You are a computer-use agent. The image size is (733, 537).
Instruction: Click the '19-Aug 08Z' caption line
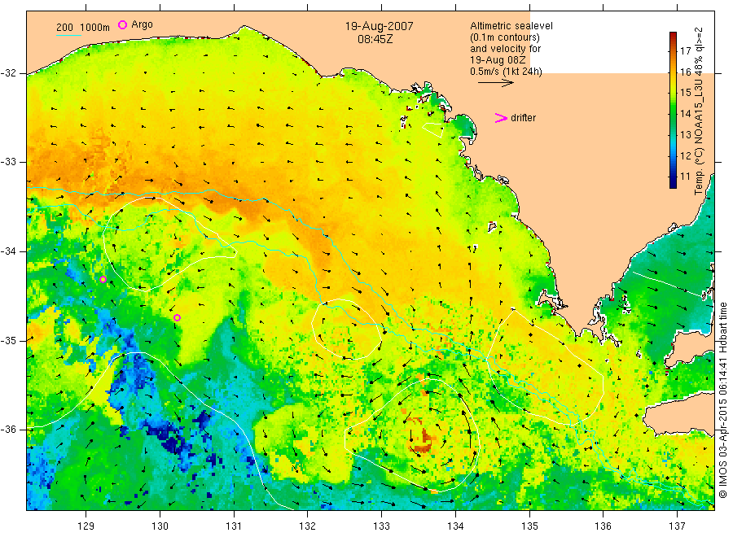(498, 60)
